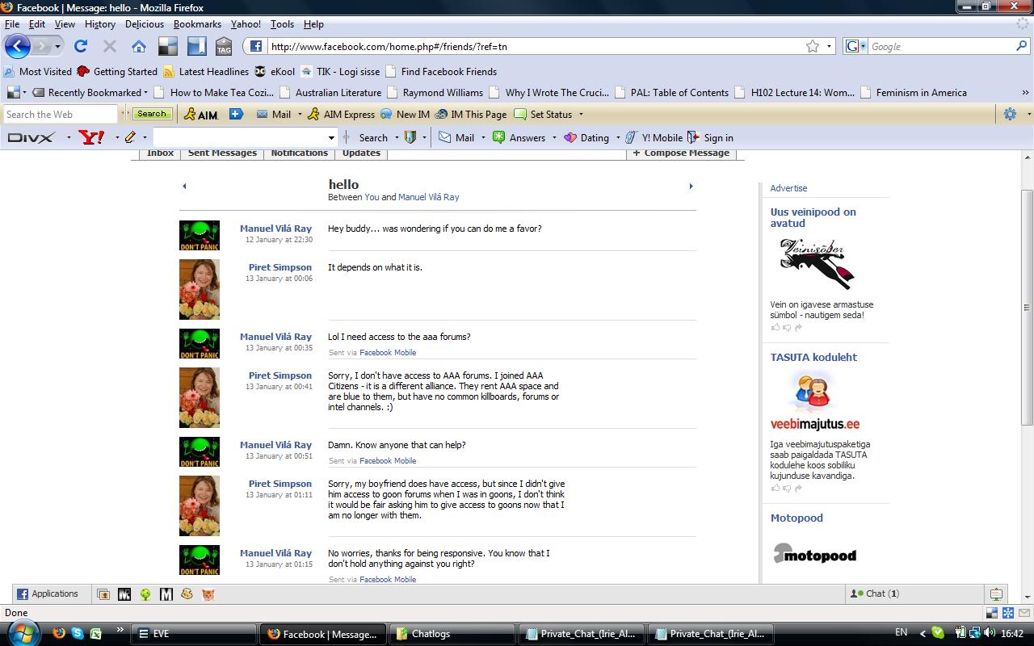This screenshot has width=1034, height=646.
Task: Click the New IM toolbar item
Action: pos(405,115)
